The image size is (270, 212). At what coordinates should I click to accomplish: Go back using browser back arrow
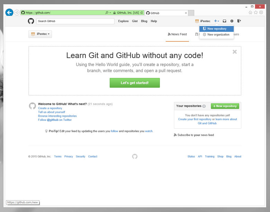point(9,12)
